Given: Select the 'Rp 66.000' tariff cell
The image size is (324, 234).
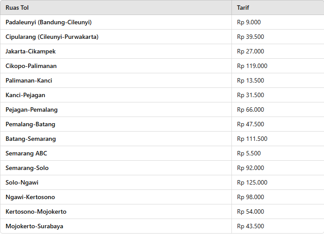Looking at the screenshot, I should coord(278,109).
